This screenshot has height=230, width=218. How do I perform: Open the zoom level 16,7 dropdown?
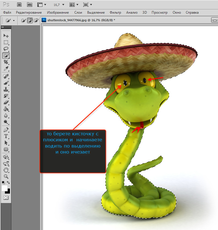63,5
